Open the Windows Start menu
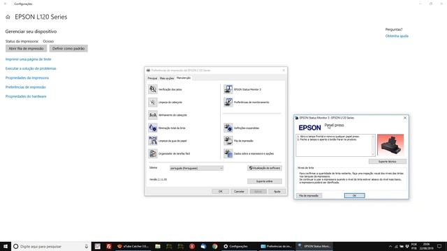The height and width of the screenshot is (251, 447). tap(6, 246)
